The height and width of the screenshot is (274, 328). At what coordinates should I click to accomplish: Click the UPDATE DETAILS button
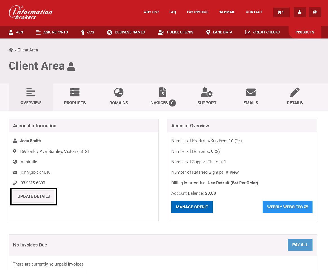coord(34,196)
